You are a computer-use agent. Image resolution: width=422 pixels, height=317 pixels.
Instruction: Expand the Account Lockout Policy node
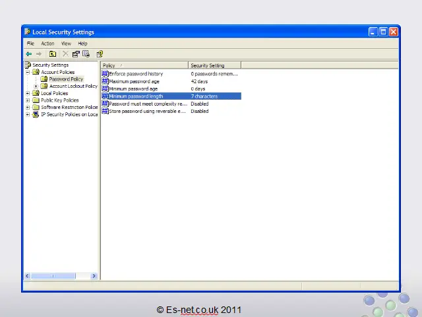point(36,87)
